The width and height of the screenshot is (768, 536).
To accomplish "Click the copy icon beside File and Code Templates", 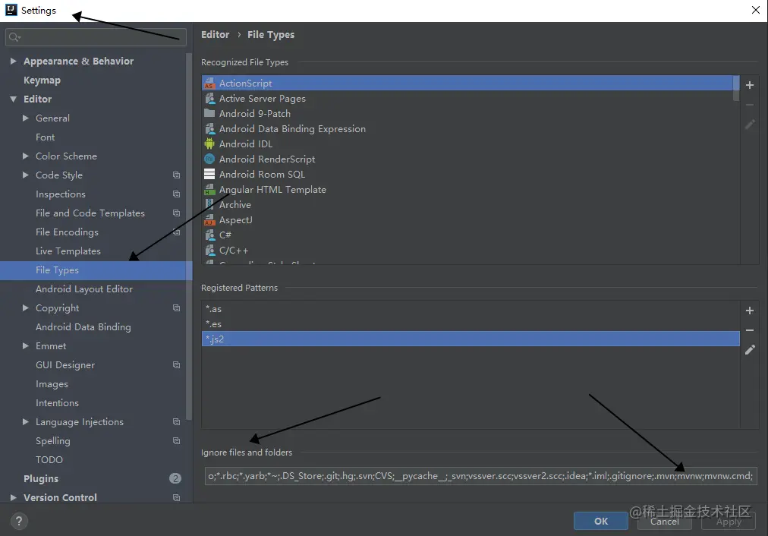I will (x=176, y=213).
